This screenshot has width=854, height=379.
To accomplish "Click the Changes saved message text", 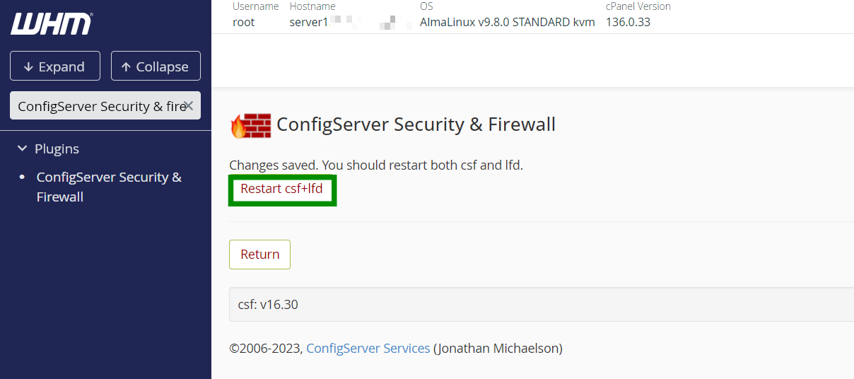I will pos(376,165).
